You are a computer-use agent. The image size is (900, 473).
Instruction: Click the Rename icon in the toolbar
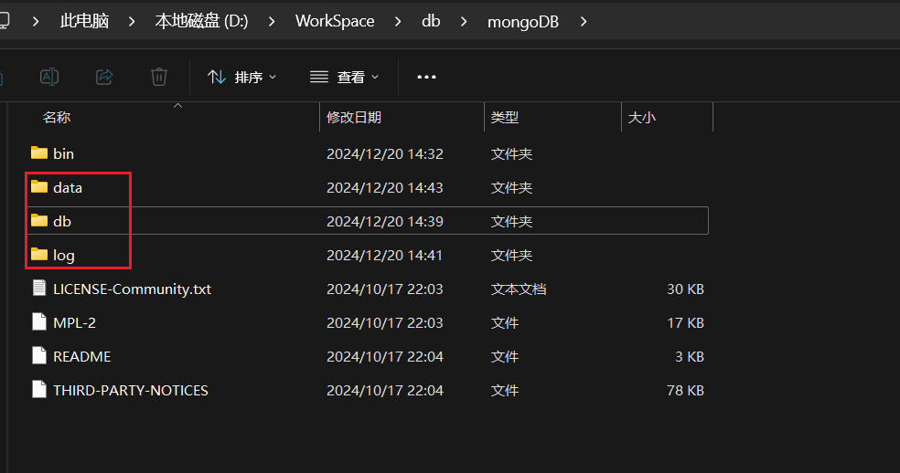point(49,77)
